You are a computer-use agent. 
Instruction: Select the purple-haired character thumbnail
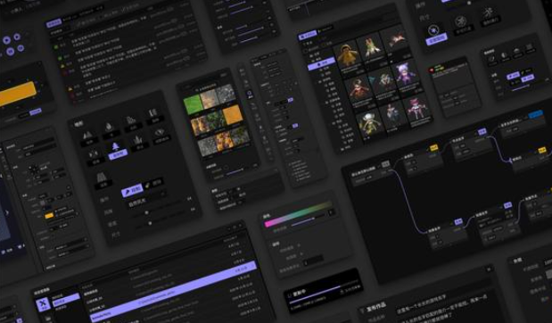click(x=405, y=75)
